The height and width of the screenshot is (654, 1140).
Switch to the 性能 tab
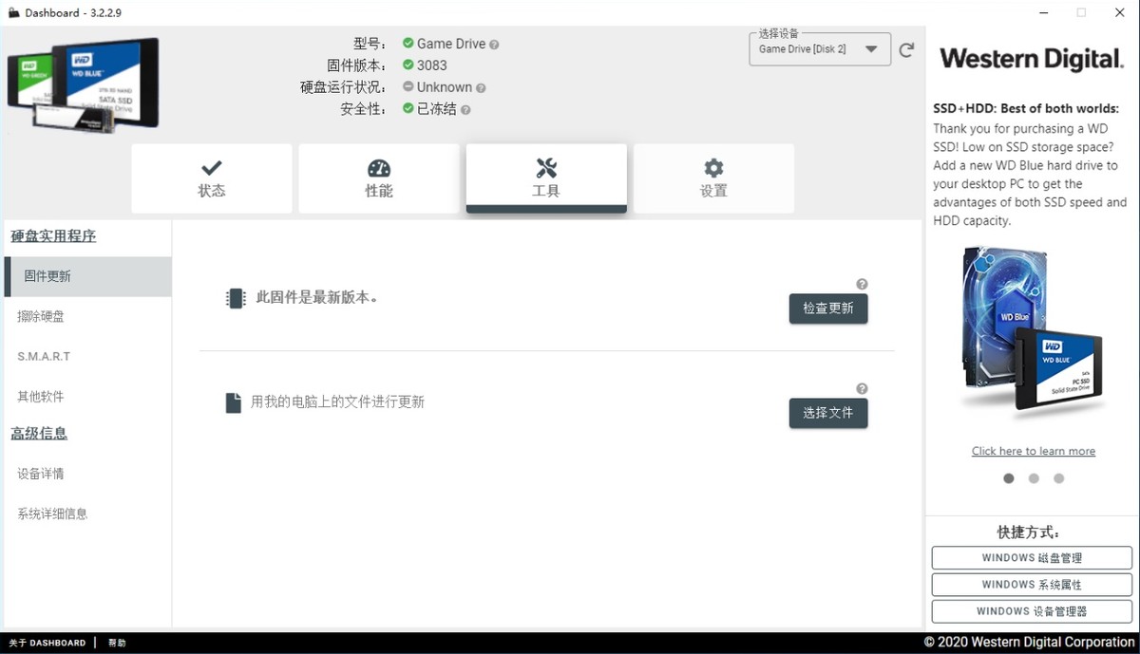[378, 178]
